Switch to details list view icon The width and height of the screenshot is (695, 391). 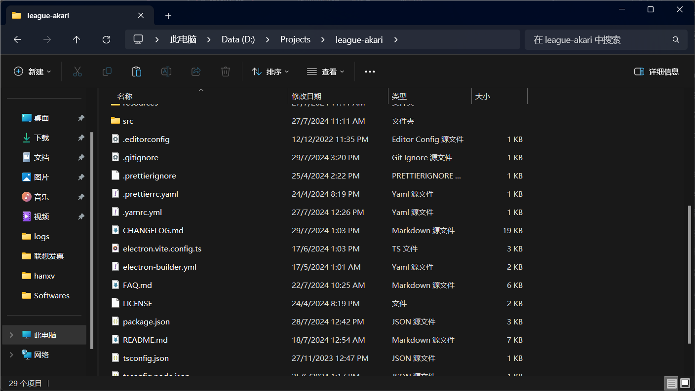[671, 383]
